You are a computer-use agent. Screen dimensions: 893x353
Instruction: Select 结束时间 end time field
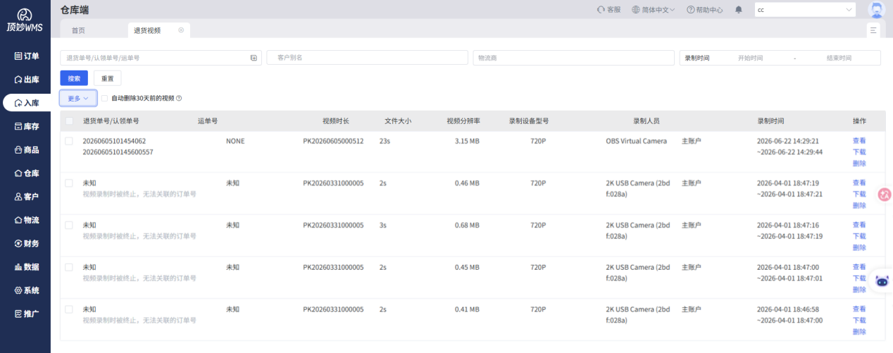pos(839,58)
